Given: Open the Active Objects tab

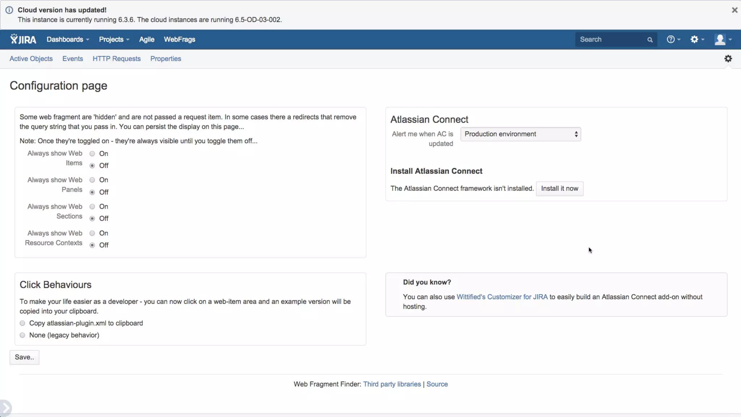Looking at the screenshot, I should [31, 59].
